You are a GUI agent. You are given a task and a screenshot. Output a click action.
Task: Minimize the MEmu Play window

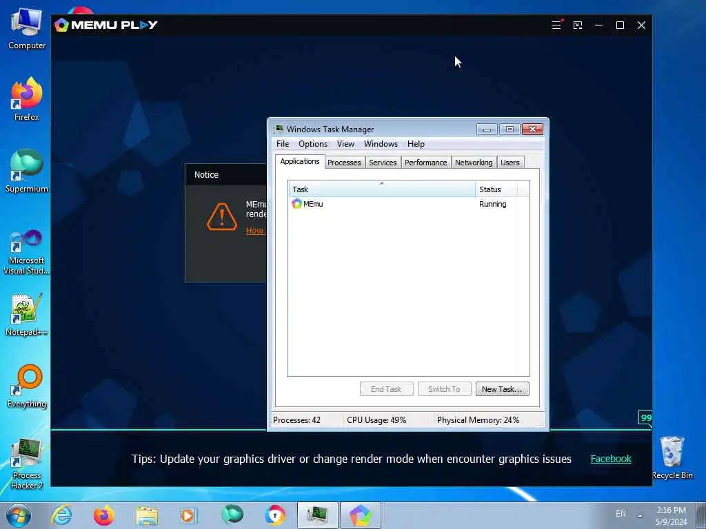[x=599, y=25]
